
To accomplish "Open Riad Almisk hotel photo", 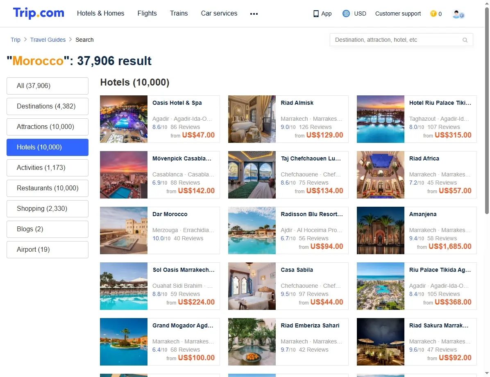I will coord(252,119).
